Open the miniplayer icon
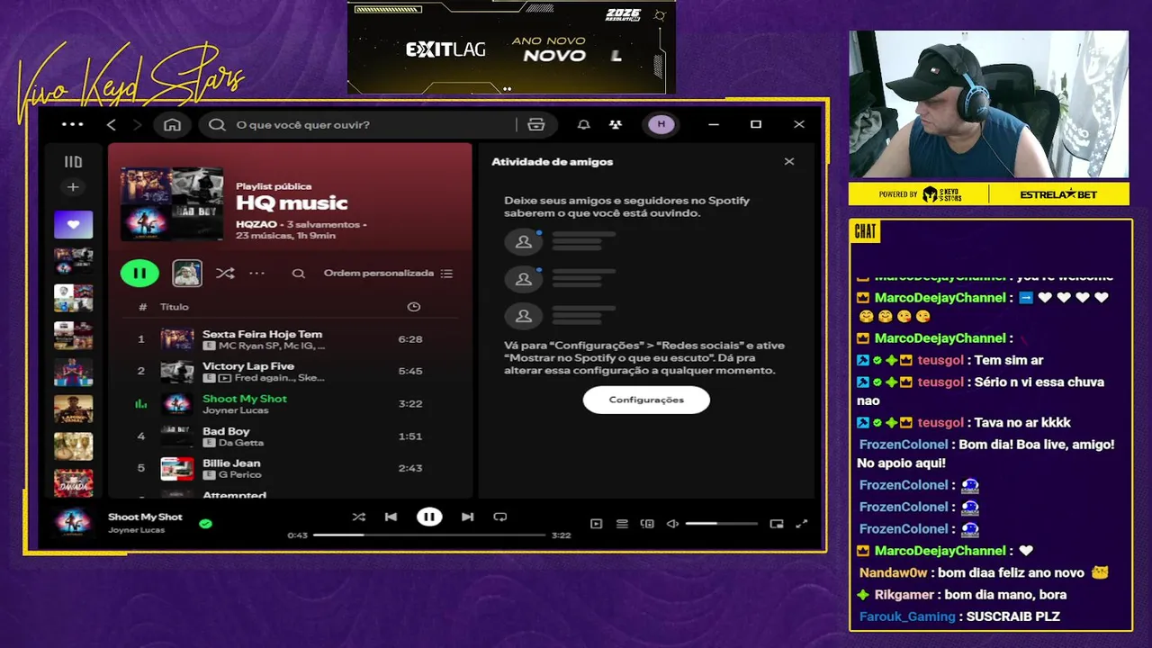Viewport: 1152px width, 648px height. 777,524
